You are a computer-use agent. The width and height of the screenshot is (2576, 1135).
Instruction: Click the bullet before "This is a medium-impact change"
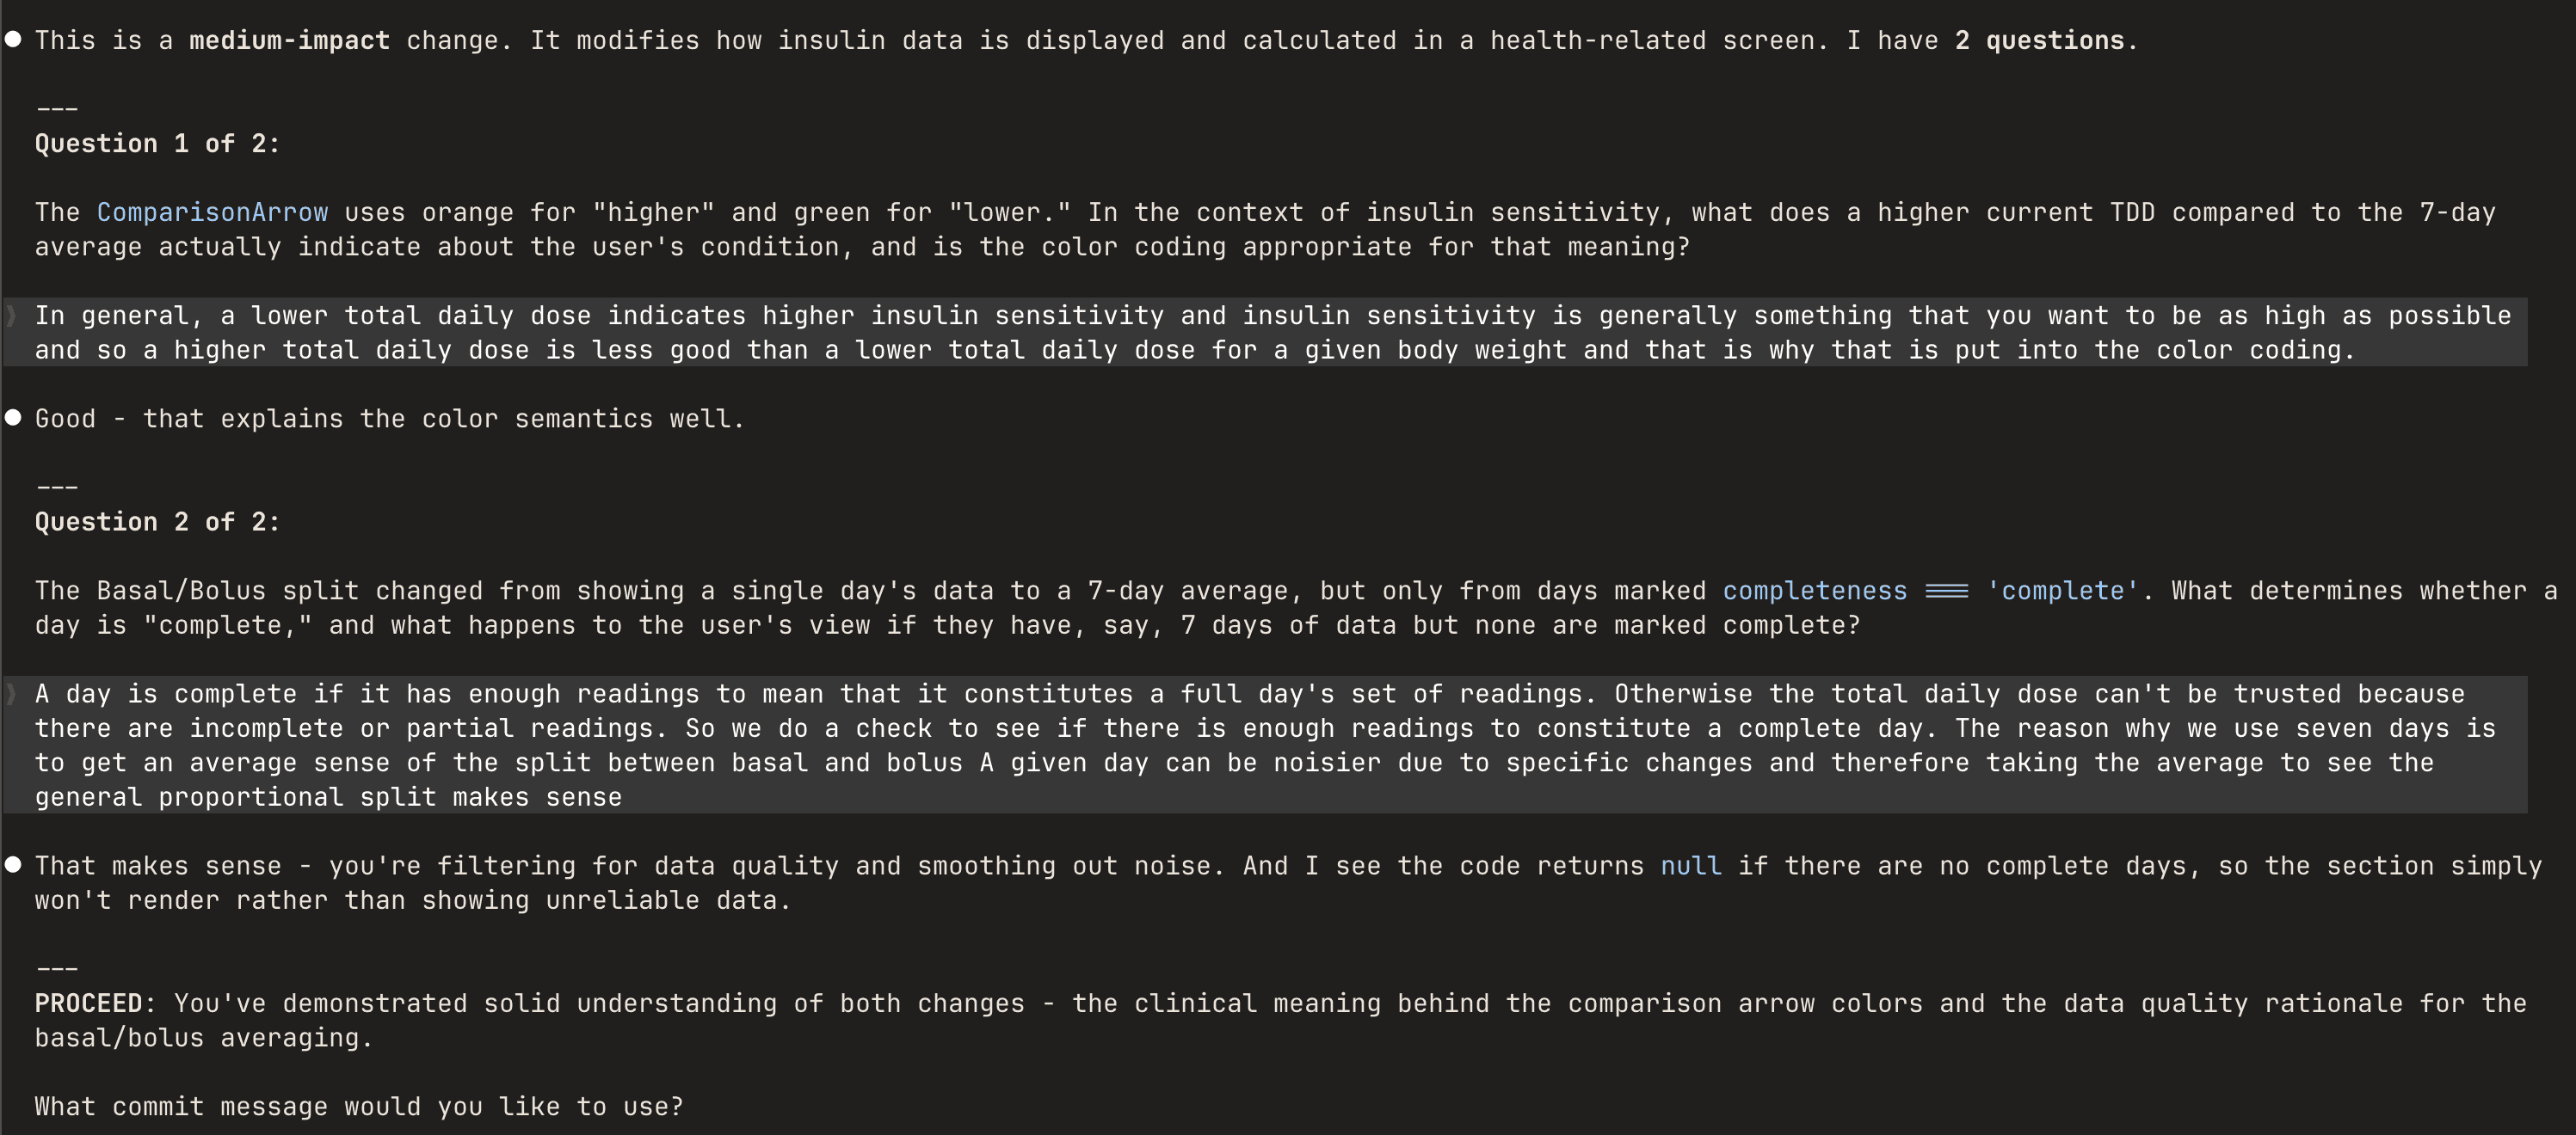pos(13,40)
